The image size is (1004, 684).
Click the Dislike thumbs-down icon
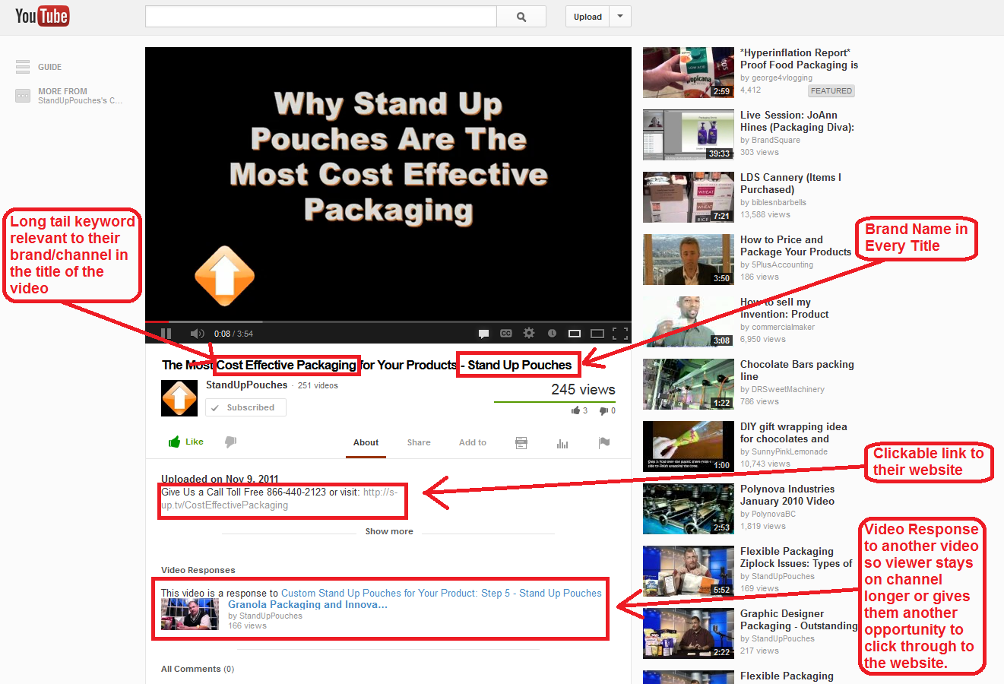[x=231, y=442]
